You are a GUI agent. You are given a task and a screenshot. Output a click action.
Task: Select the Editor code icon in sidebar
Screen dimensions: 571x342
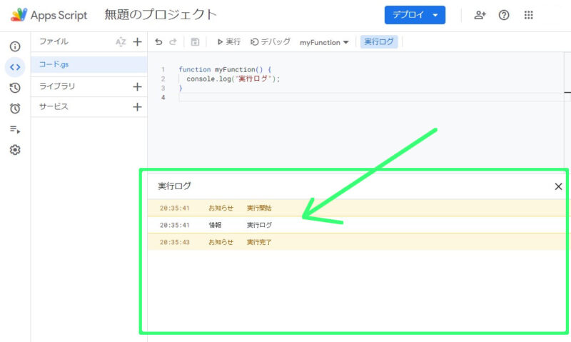[x=15, y=67]
